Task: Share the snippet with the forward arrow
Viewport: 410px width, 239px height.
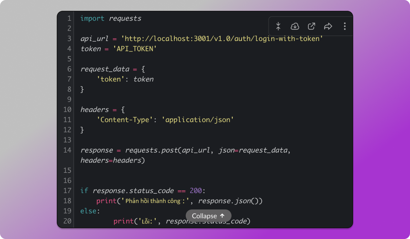Action: pyautogui.click(x=328, y=26)
